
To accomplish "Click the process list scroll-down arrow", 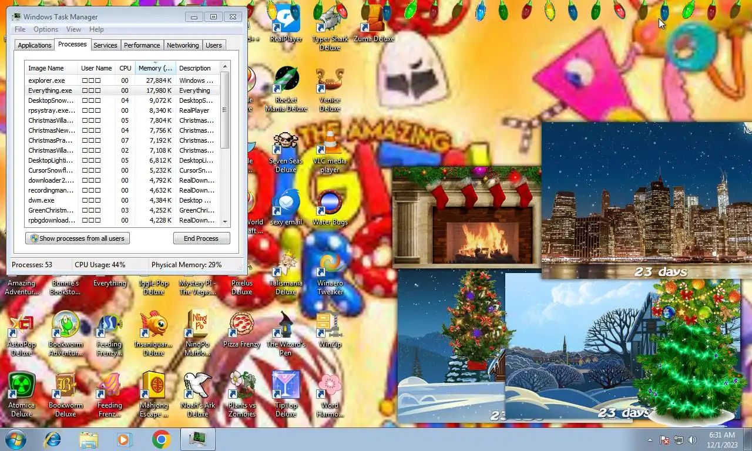I will click(225, 221).
